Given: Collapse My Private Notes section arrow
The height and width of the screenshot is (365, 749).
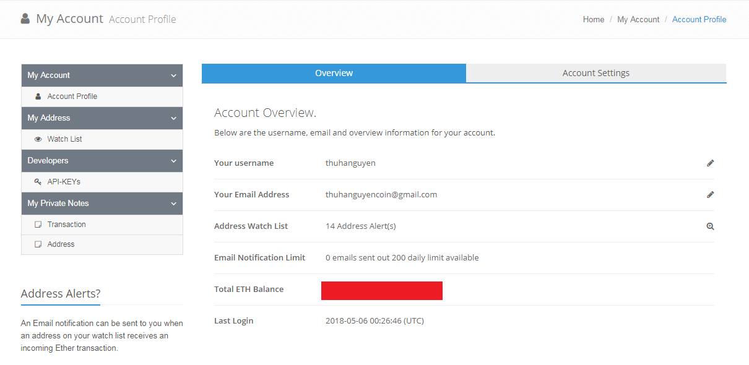Looking at the screenshot, I should 173,204.
